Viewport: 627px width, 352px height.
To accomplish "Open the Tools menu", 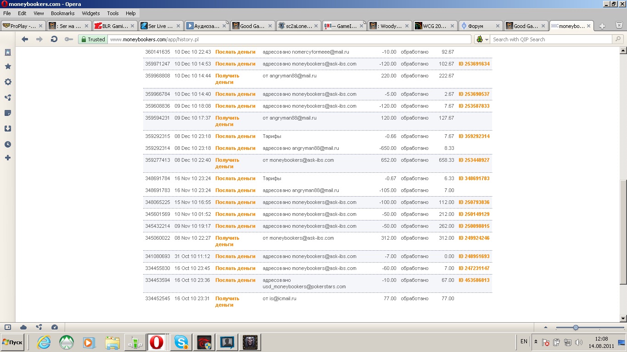I will point(113,13).
